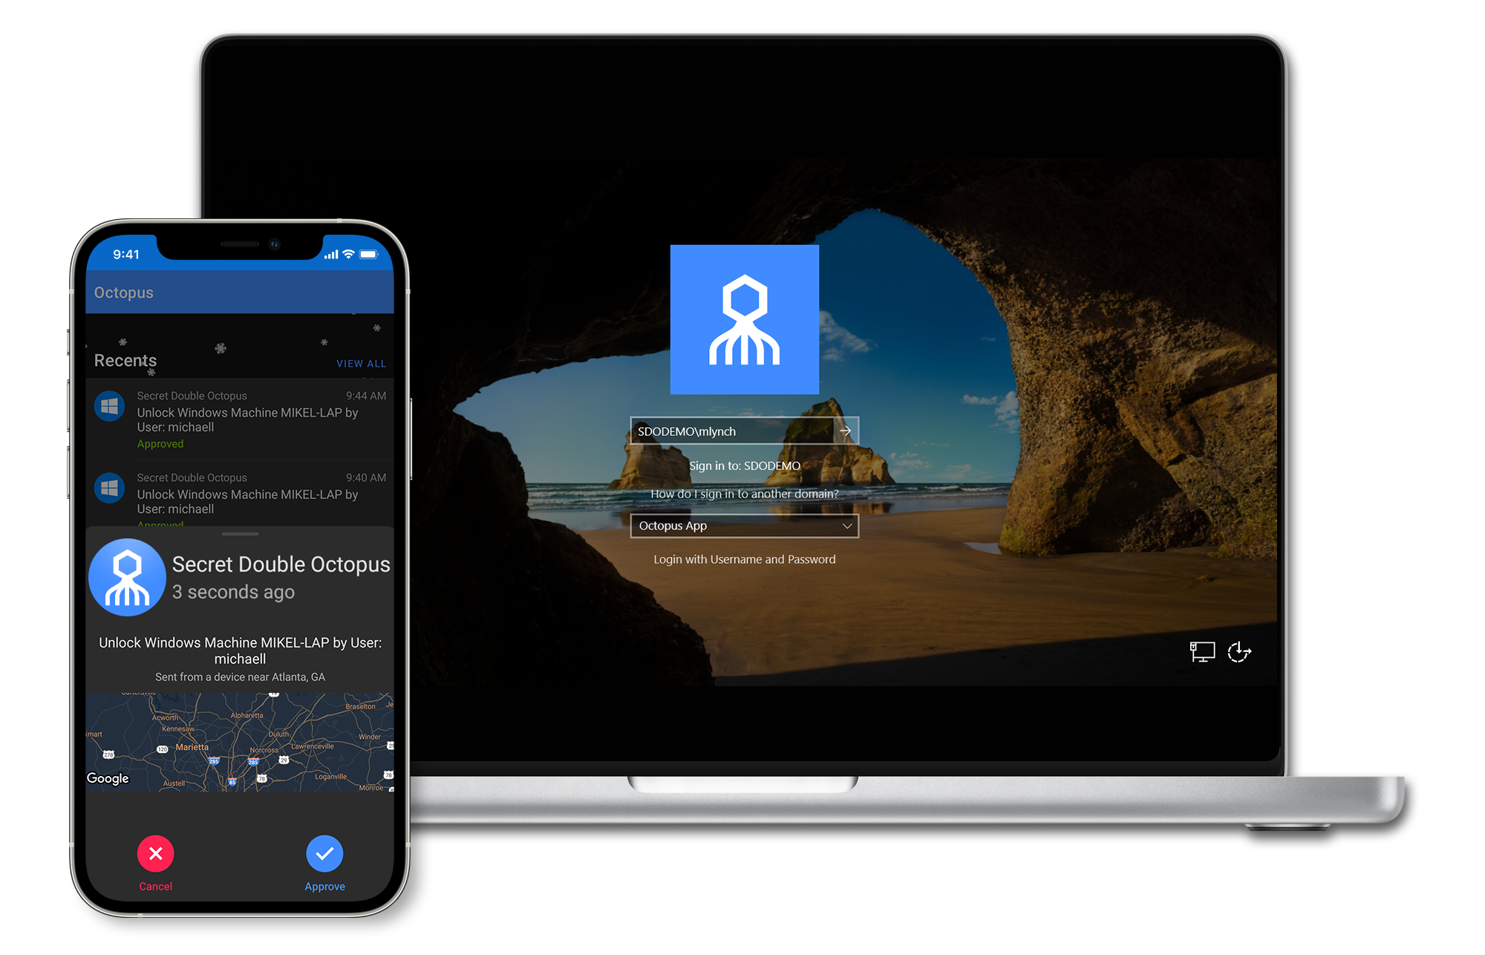
Task: Tap the 9:41 clock in status bar
Action: (x=126, y=255)
